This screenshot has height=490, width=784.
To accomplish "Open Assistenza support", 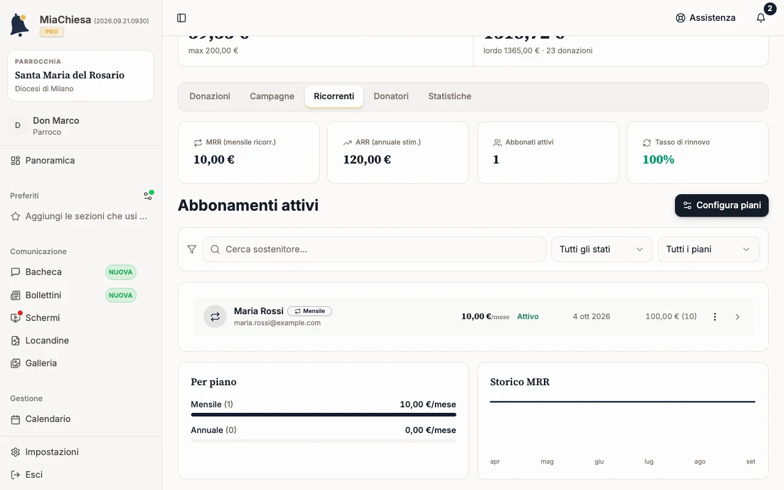I will 706,18.
